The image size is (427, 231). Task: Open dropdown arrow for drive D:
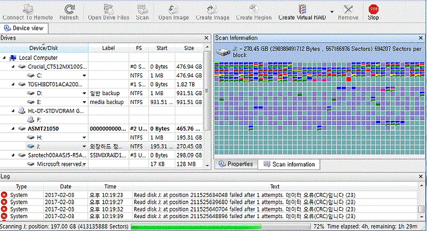pyautogui.click(x=84, y=94)
